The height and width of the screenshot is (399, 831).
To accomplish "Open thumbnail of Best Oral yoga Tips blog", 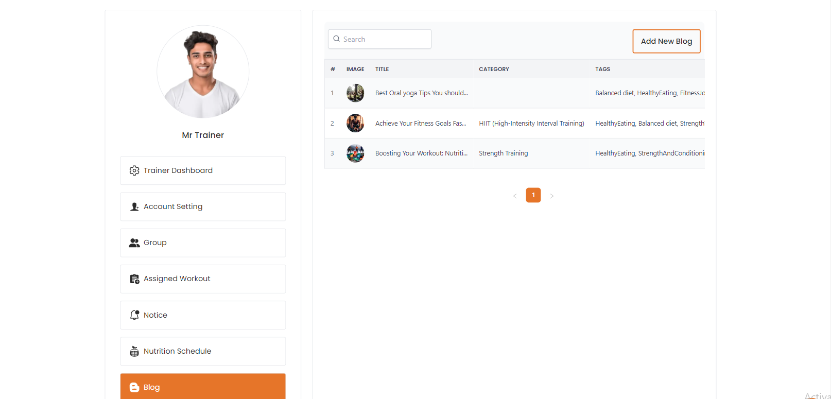I will pos(355,93).
